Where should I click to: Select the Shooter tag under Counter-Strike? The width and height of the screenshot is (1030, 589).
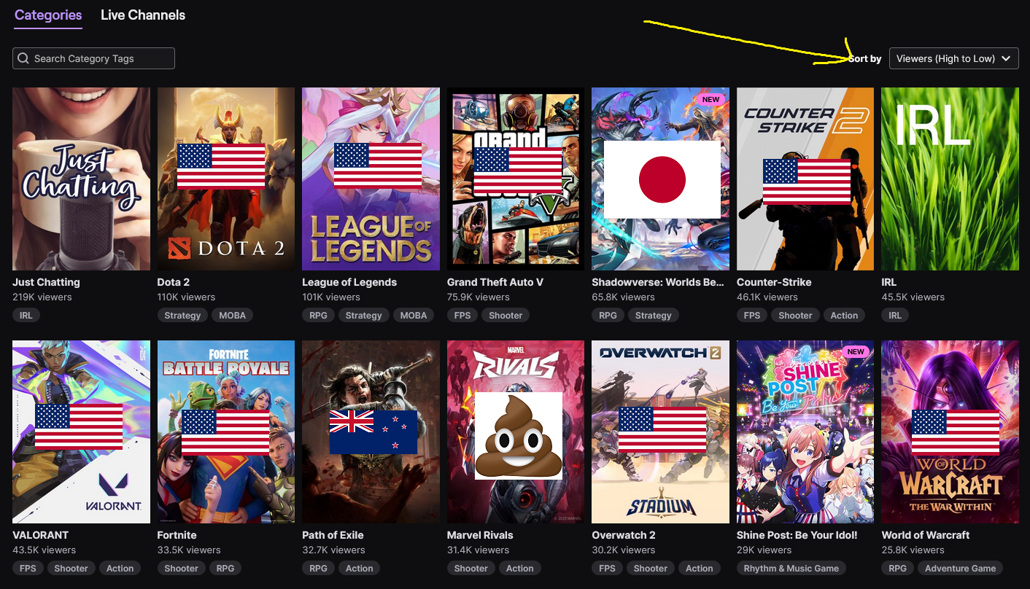tap(795, 316)
